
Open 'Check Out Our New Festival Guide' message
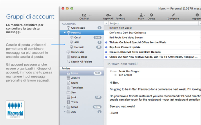click(x=152, y=57)
